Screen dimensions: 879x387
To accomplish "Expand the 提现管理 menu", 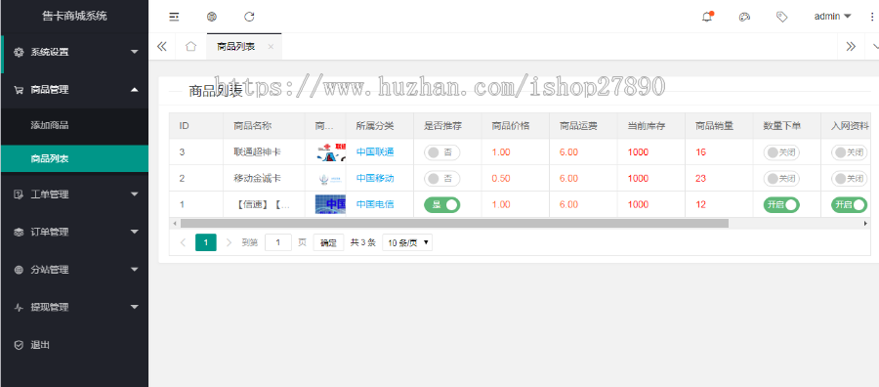I will [x=134, y=308].
